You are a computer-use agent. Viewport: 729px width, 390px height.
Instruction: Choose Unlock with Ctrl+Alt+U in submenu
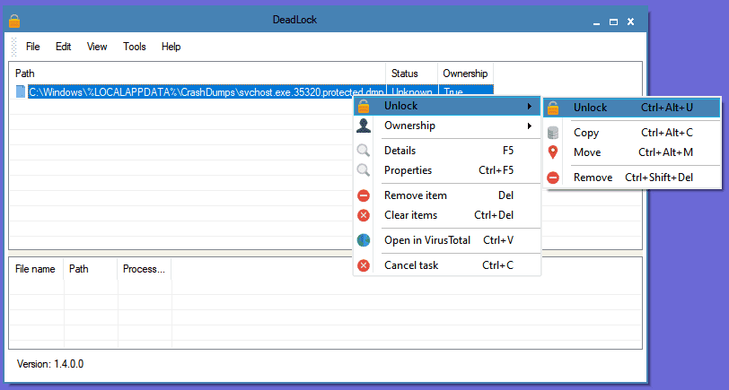point(632,108)
